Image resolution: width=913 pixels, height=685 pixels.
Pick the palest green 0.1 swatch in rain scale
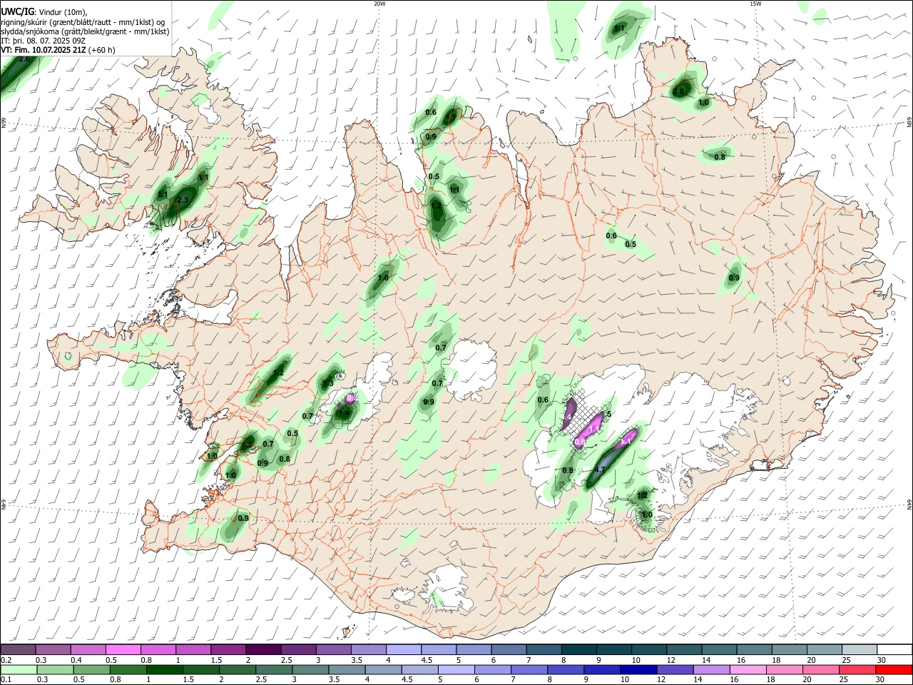pyautogui.click(x=18, y=669)
